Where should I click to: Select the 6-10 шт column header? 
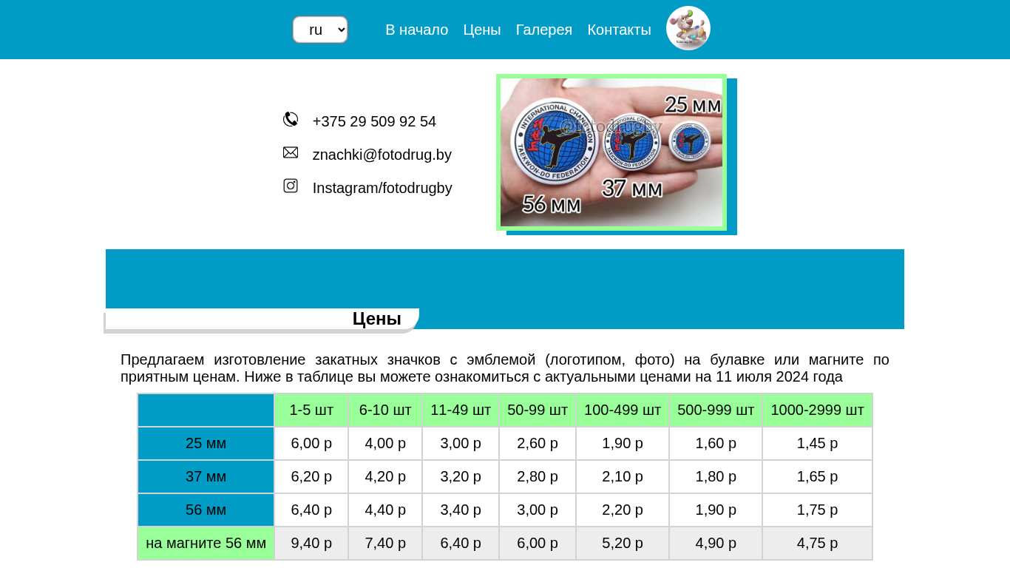point(385,410)
